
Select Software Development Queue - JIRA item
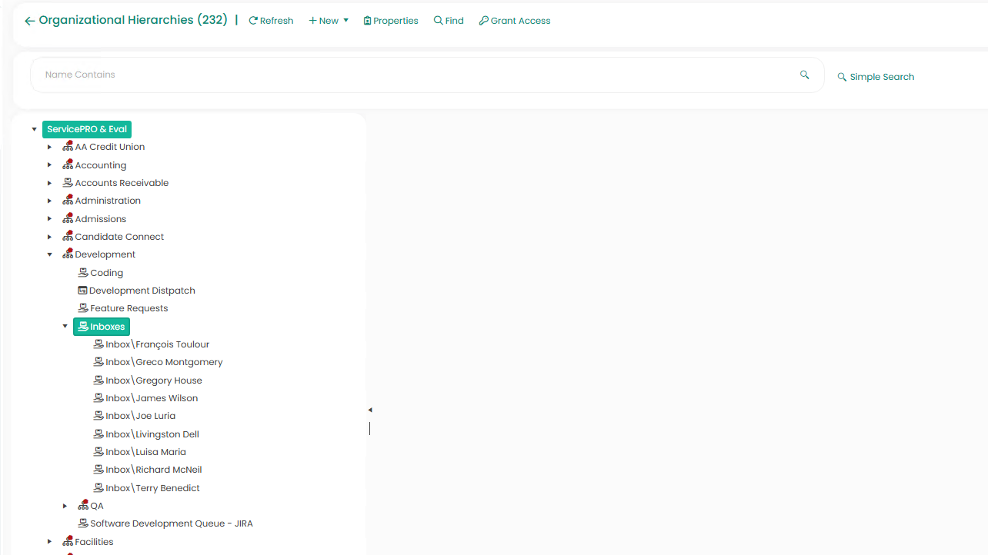point(171,523)
